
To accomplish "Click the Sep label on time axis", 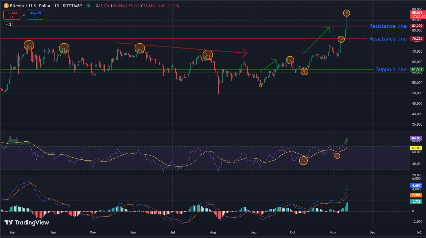I will pos(254,232).
